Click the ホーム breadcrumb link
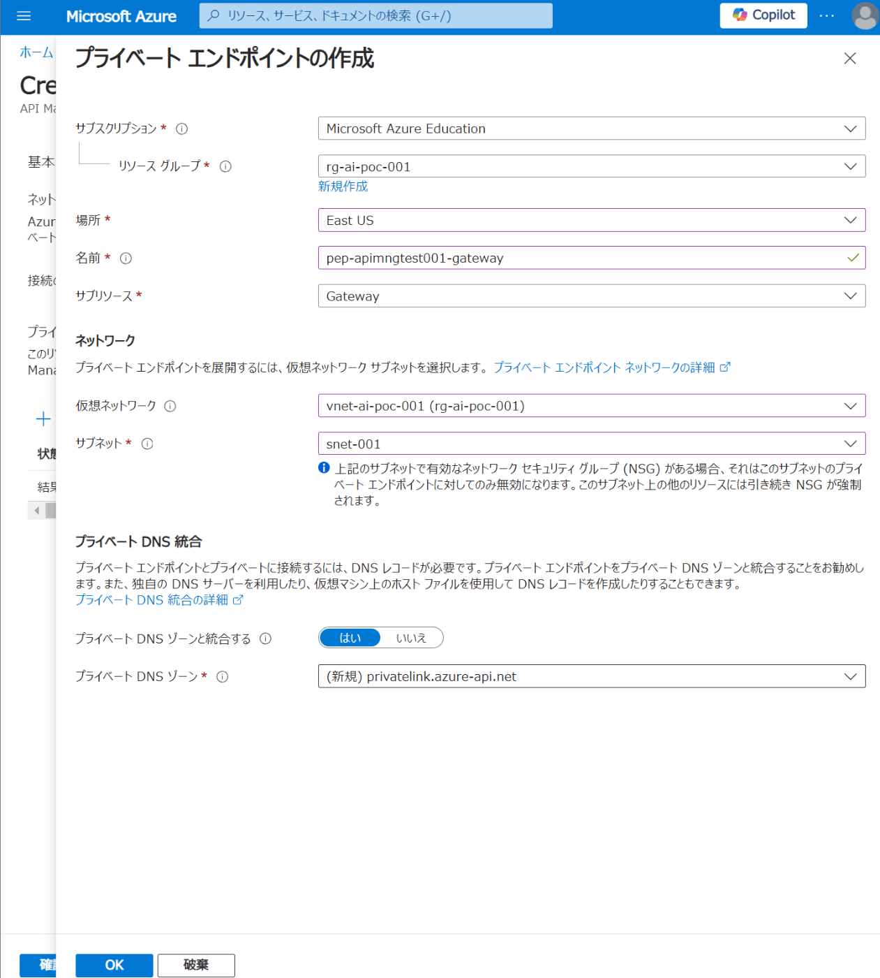The height and width of the screenshot is (978, 880). click(x=36, y=52)
